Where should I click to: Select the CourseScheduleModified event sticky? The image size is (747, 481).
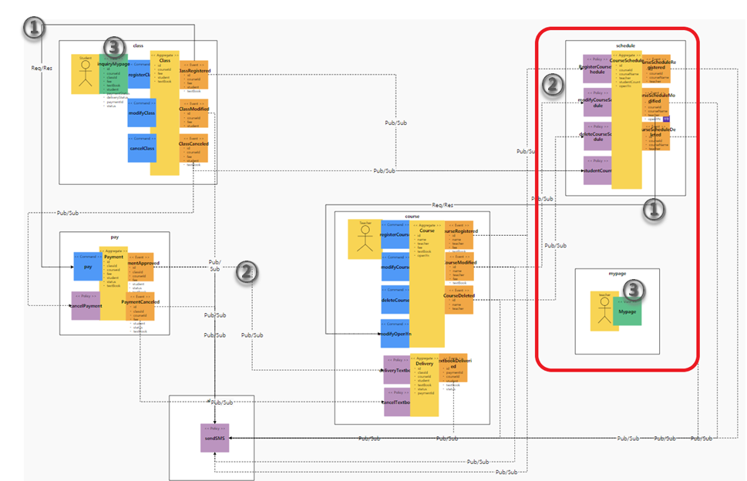655,103
